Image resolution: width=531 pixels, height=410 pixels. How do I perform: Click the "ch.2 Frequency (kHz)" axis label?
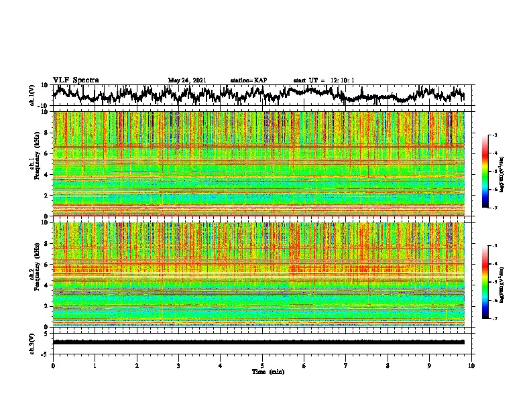pyautogui.click(x=35, y=267)
